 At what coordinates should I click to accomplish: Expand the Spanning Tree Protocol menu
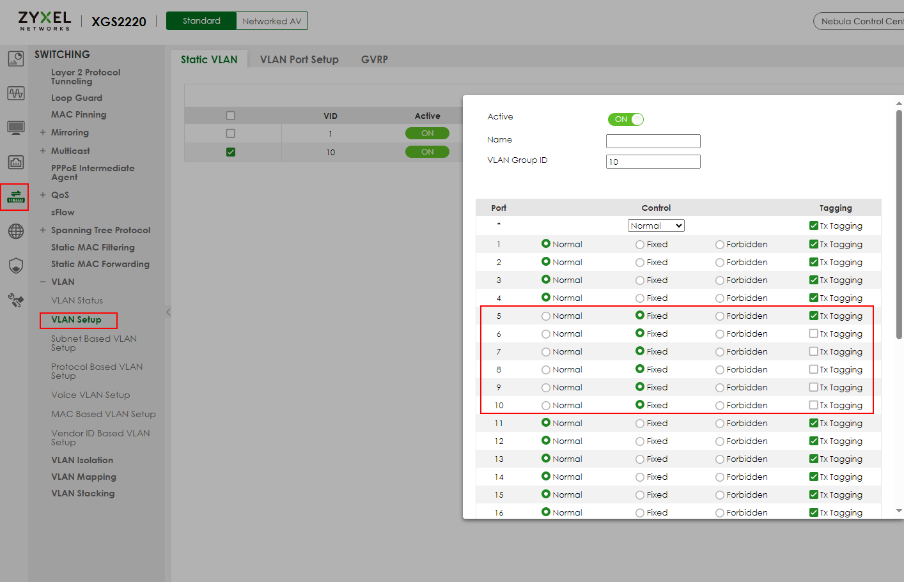(43, 230)
